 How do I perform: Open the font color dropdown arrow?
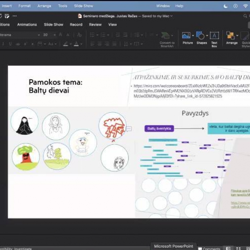click(81, 44)
